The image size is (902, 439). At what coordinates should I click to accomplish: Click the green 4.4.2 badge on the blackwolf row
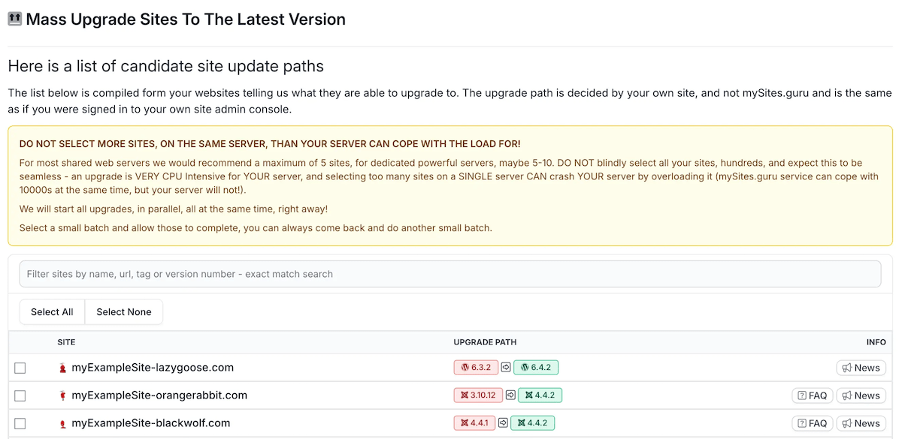point(533,423)
